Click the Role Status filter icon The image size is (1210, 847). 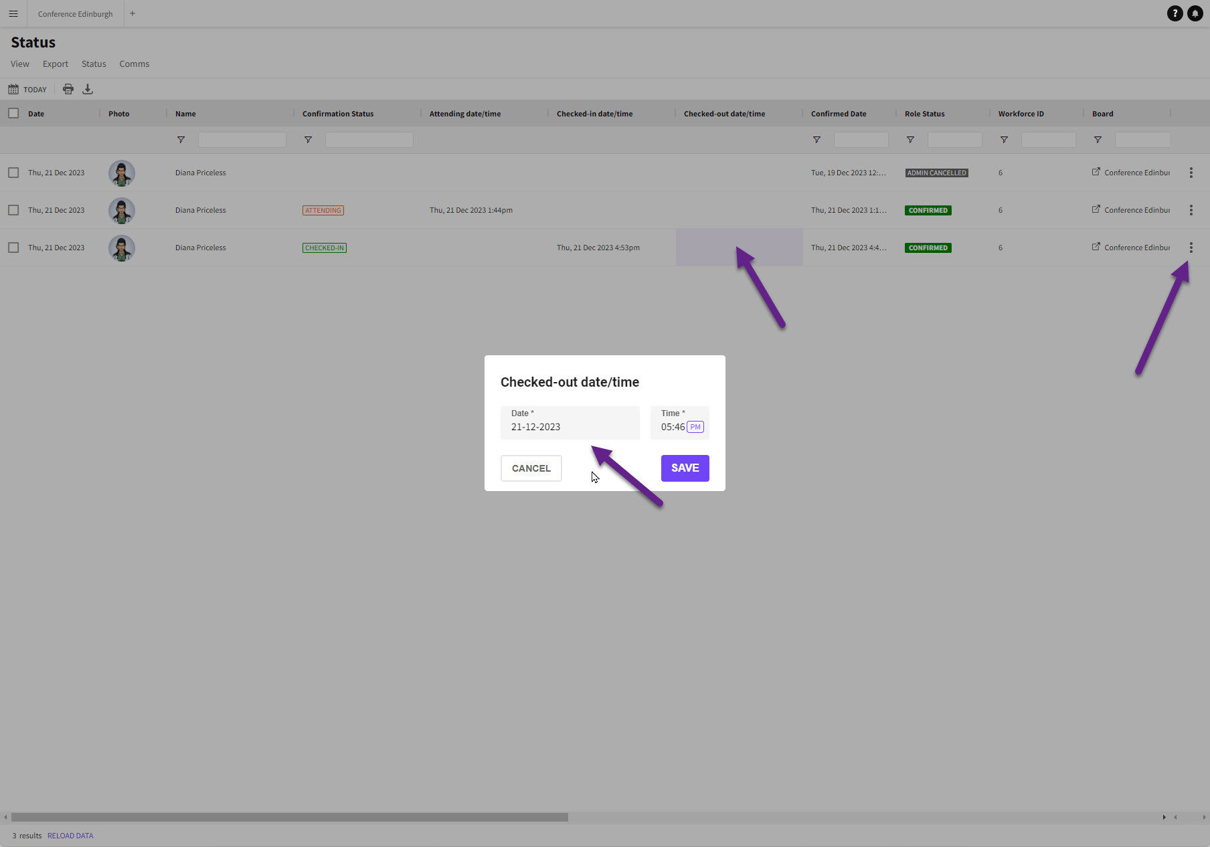pyautogui.click(x=910, y=140)
